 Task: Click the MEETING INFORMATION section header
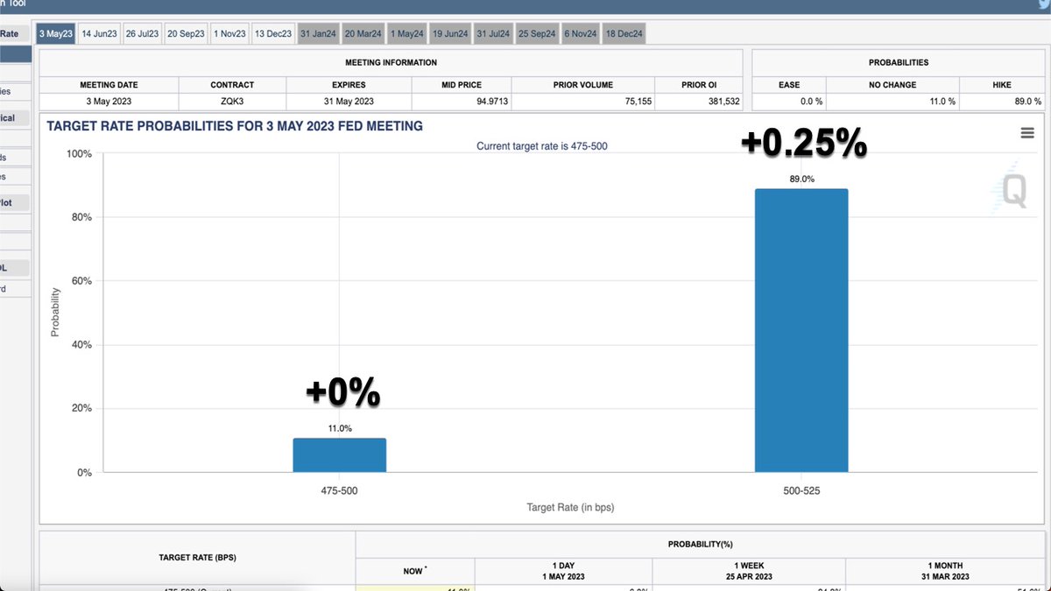pos(391,63)
